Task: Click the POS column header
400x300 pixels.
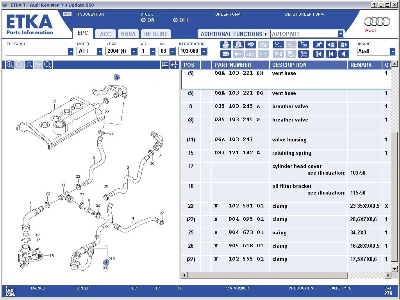Action: tap(191, 65)
